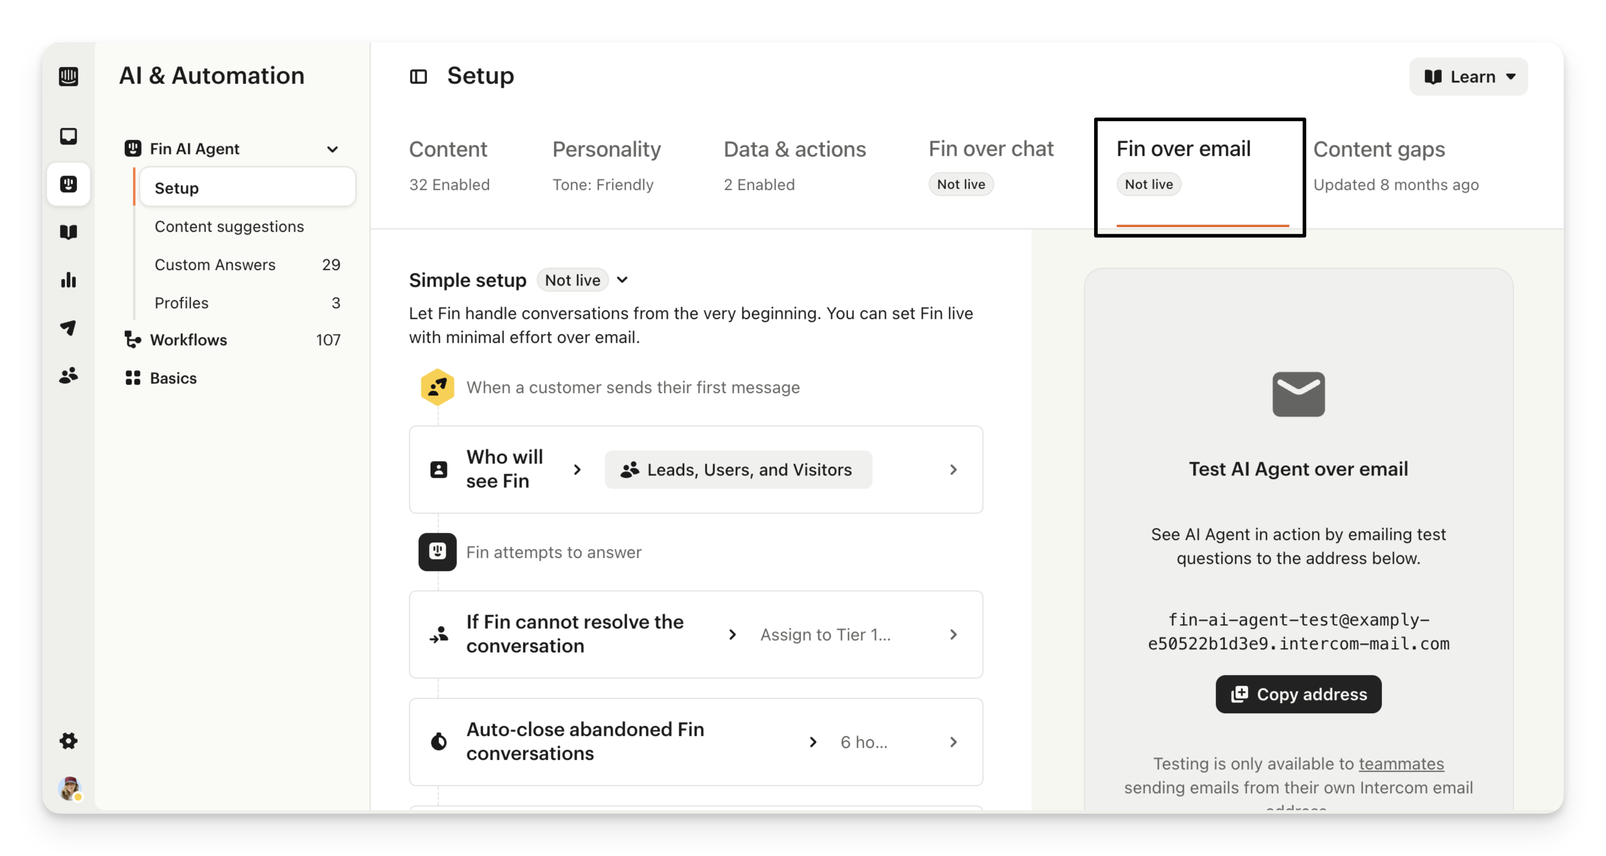The height and width of the screenshot is (856, 1606).
Task: Follow the teammates link
Action: point(1401,764)
